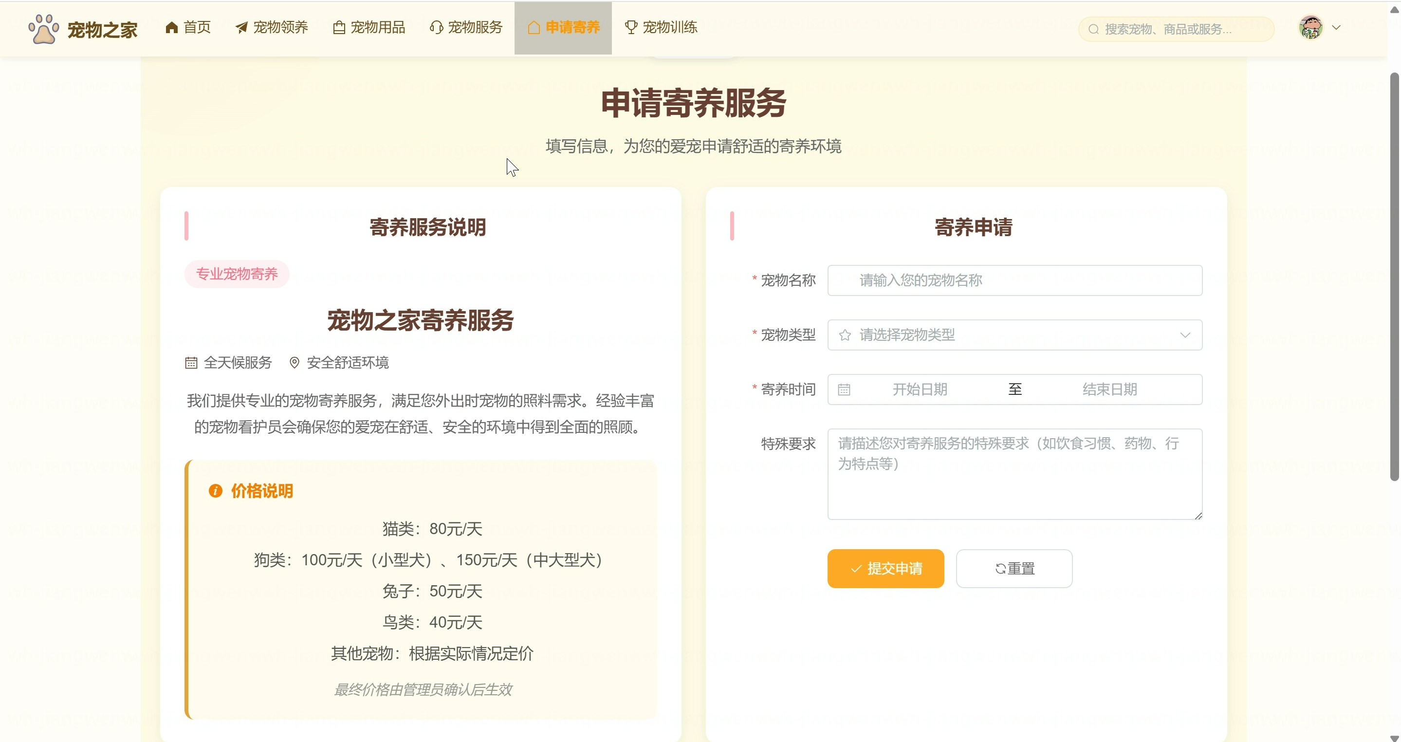This screenshot has height=742, width=1401.
Task: Click the chevron arrow of pet type selector
Action: [1185, 335]
